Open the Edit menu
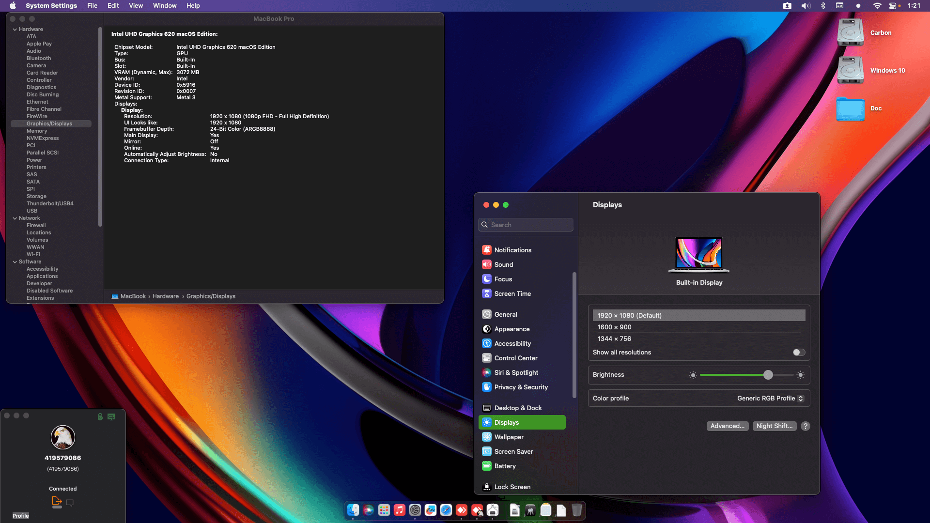The height and width of the screenshot is (523, 930). point(113,6)
